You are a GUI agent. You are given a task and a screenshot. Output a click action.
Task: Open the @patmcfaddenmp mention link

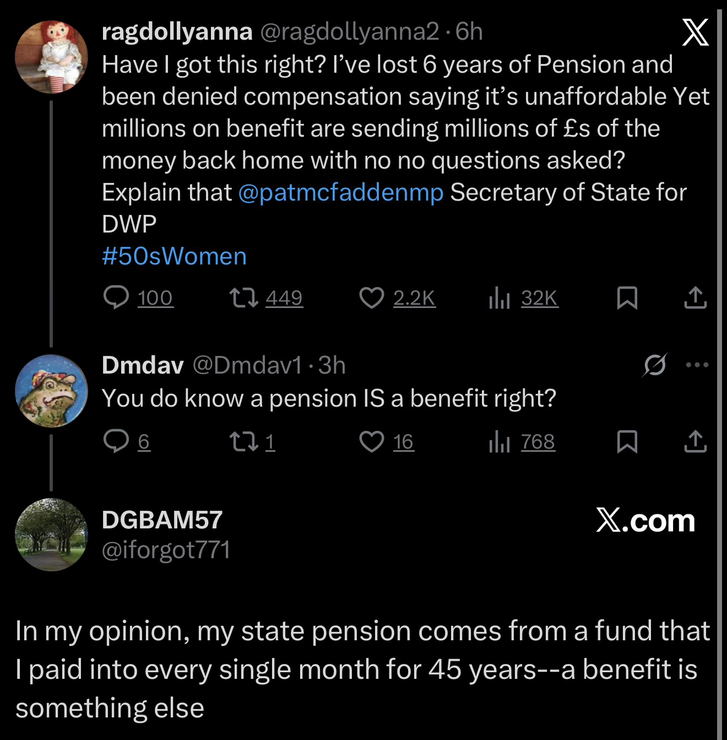coord(341,192)
